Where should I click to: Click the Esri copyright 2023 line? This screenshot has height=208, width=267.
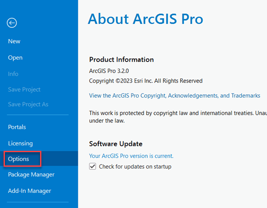[146, 81]
